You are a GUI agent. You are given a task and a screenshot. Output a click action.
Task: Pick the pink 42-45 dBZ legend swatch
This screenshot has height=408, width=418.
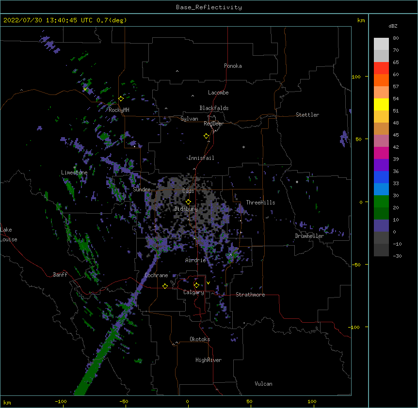pyautogui.click(x=381, y=141)
